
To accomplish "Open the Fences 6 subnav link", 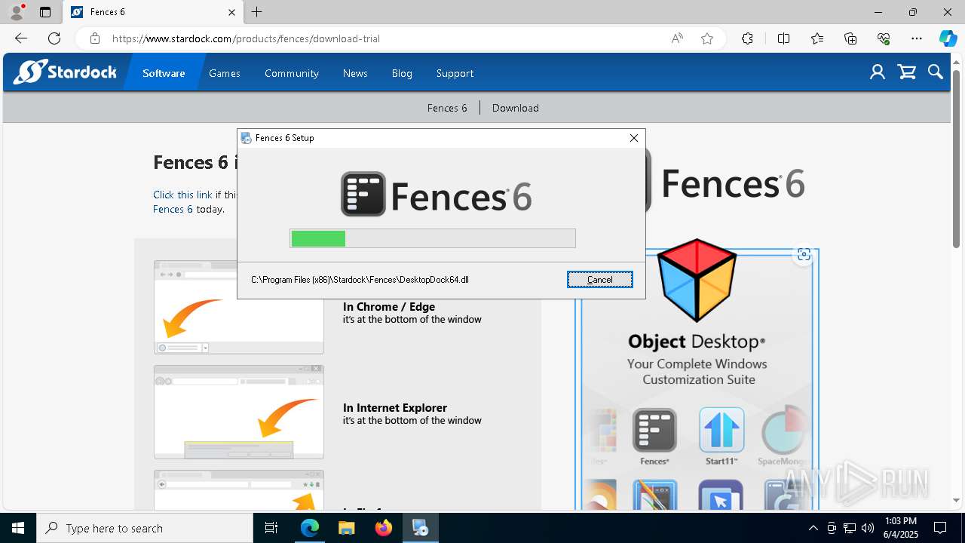I will (447, 108).
